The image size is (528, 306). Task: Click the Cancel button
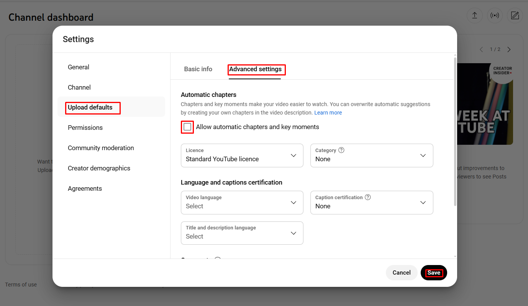pyautogui.click(x=401, y=273)
